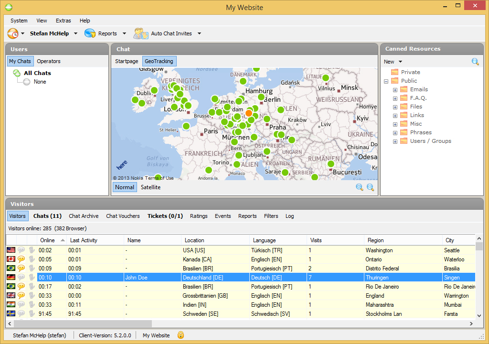This screenshot has height=344, width=489.
Task: Click the Reports globe icon in toolbar
Action: coord(90,33)
